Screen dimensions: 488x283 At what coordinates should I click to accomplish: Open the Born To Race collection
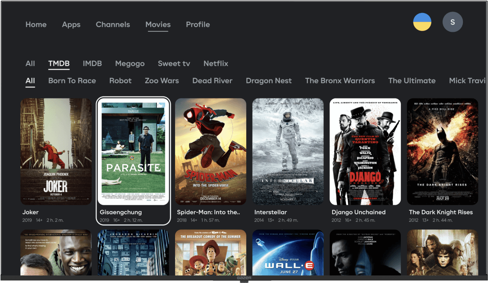point(72,81)
